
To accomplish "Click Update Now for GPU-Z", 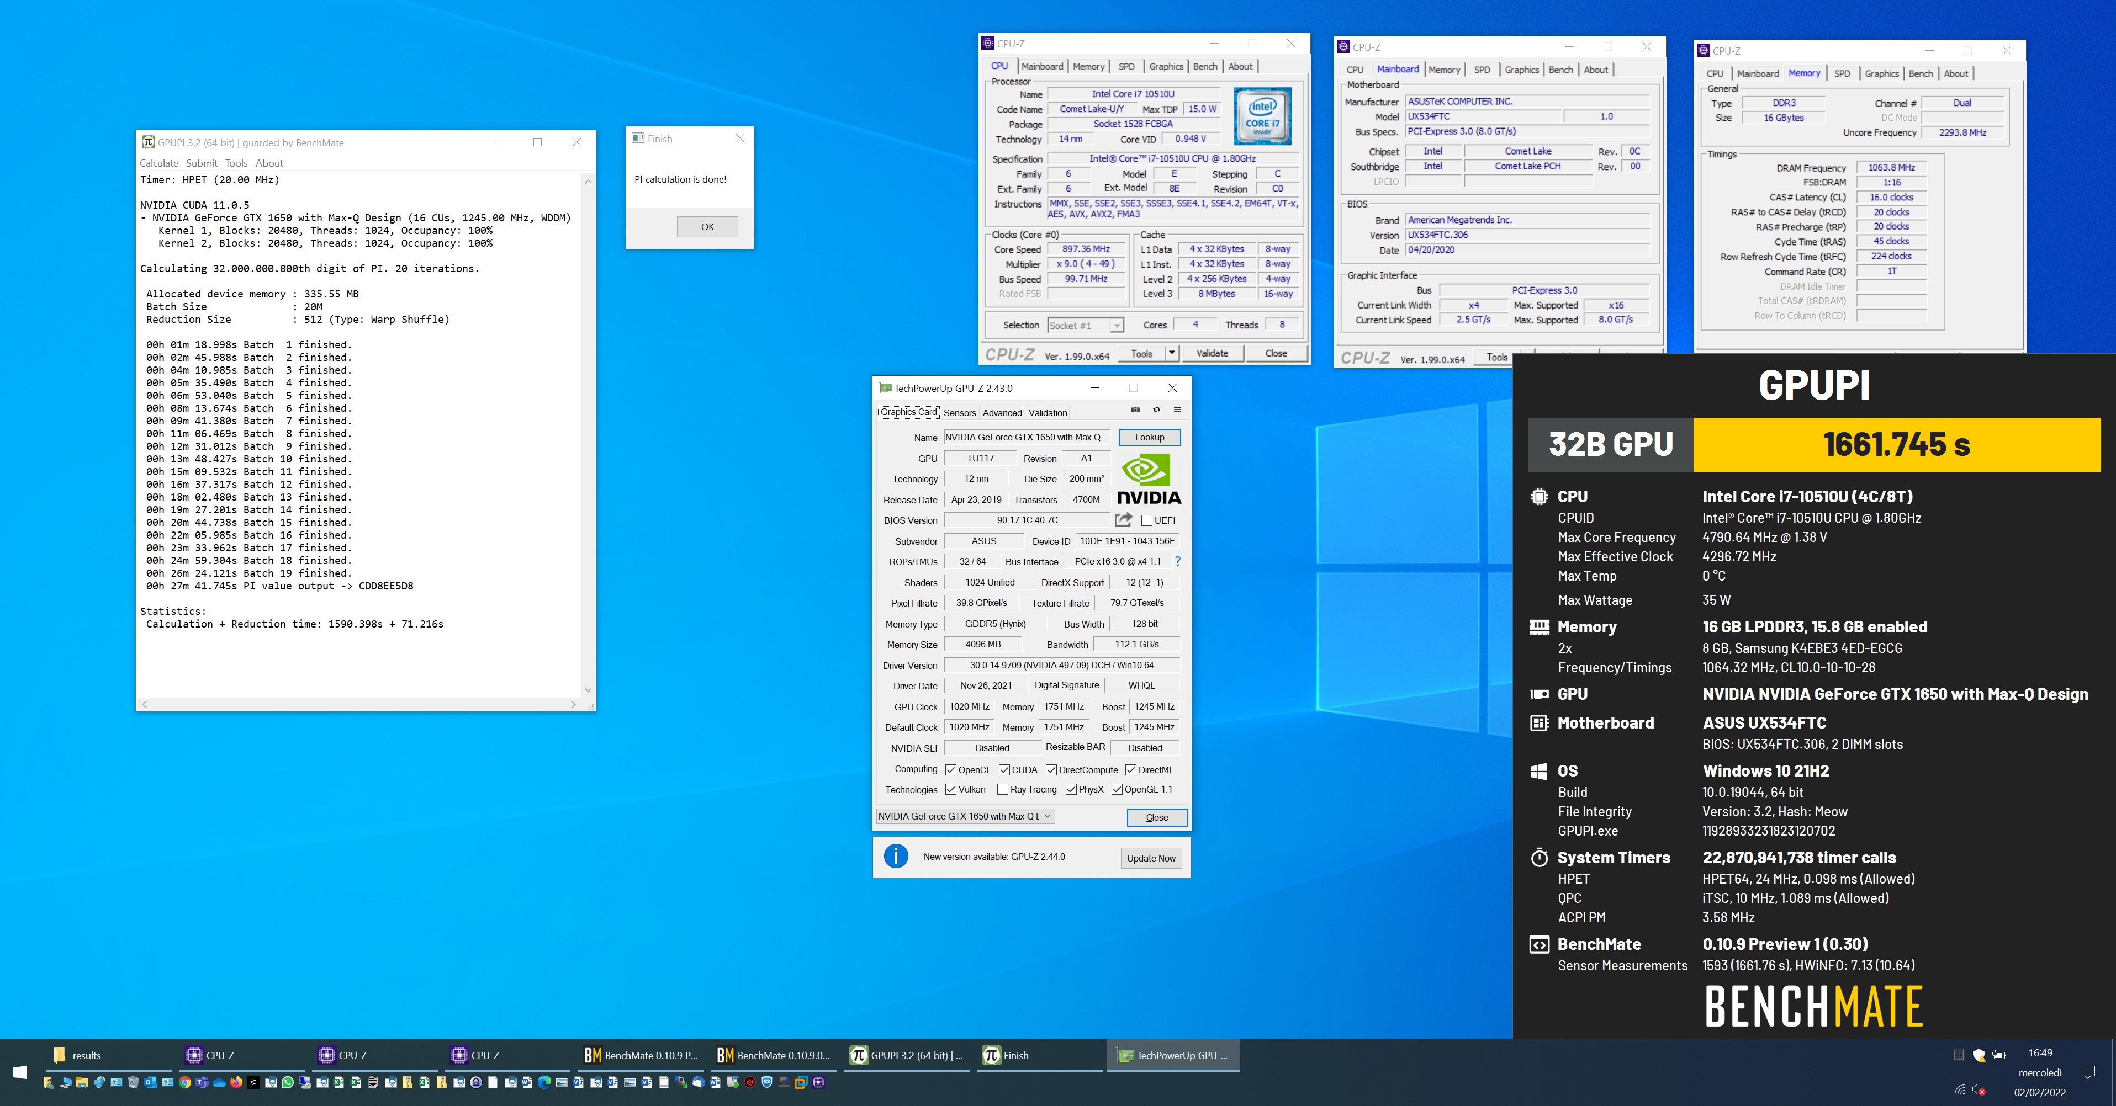I will [x=1151, y=858].
